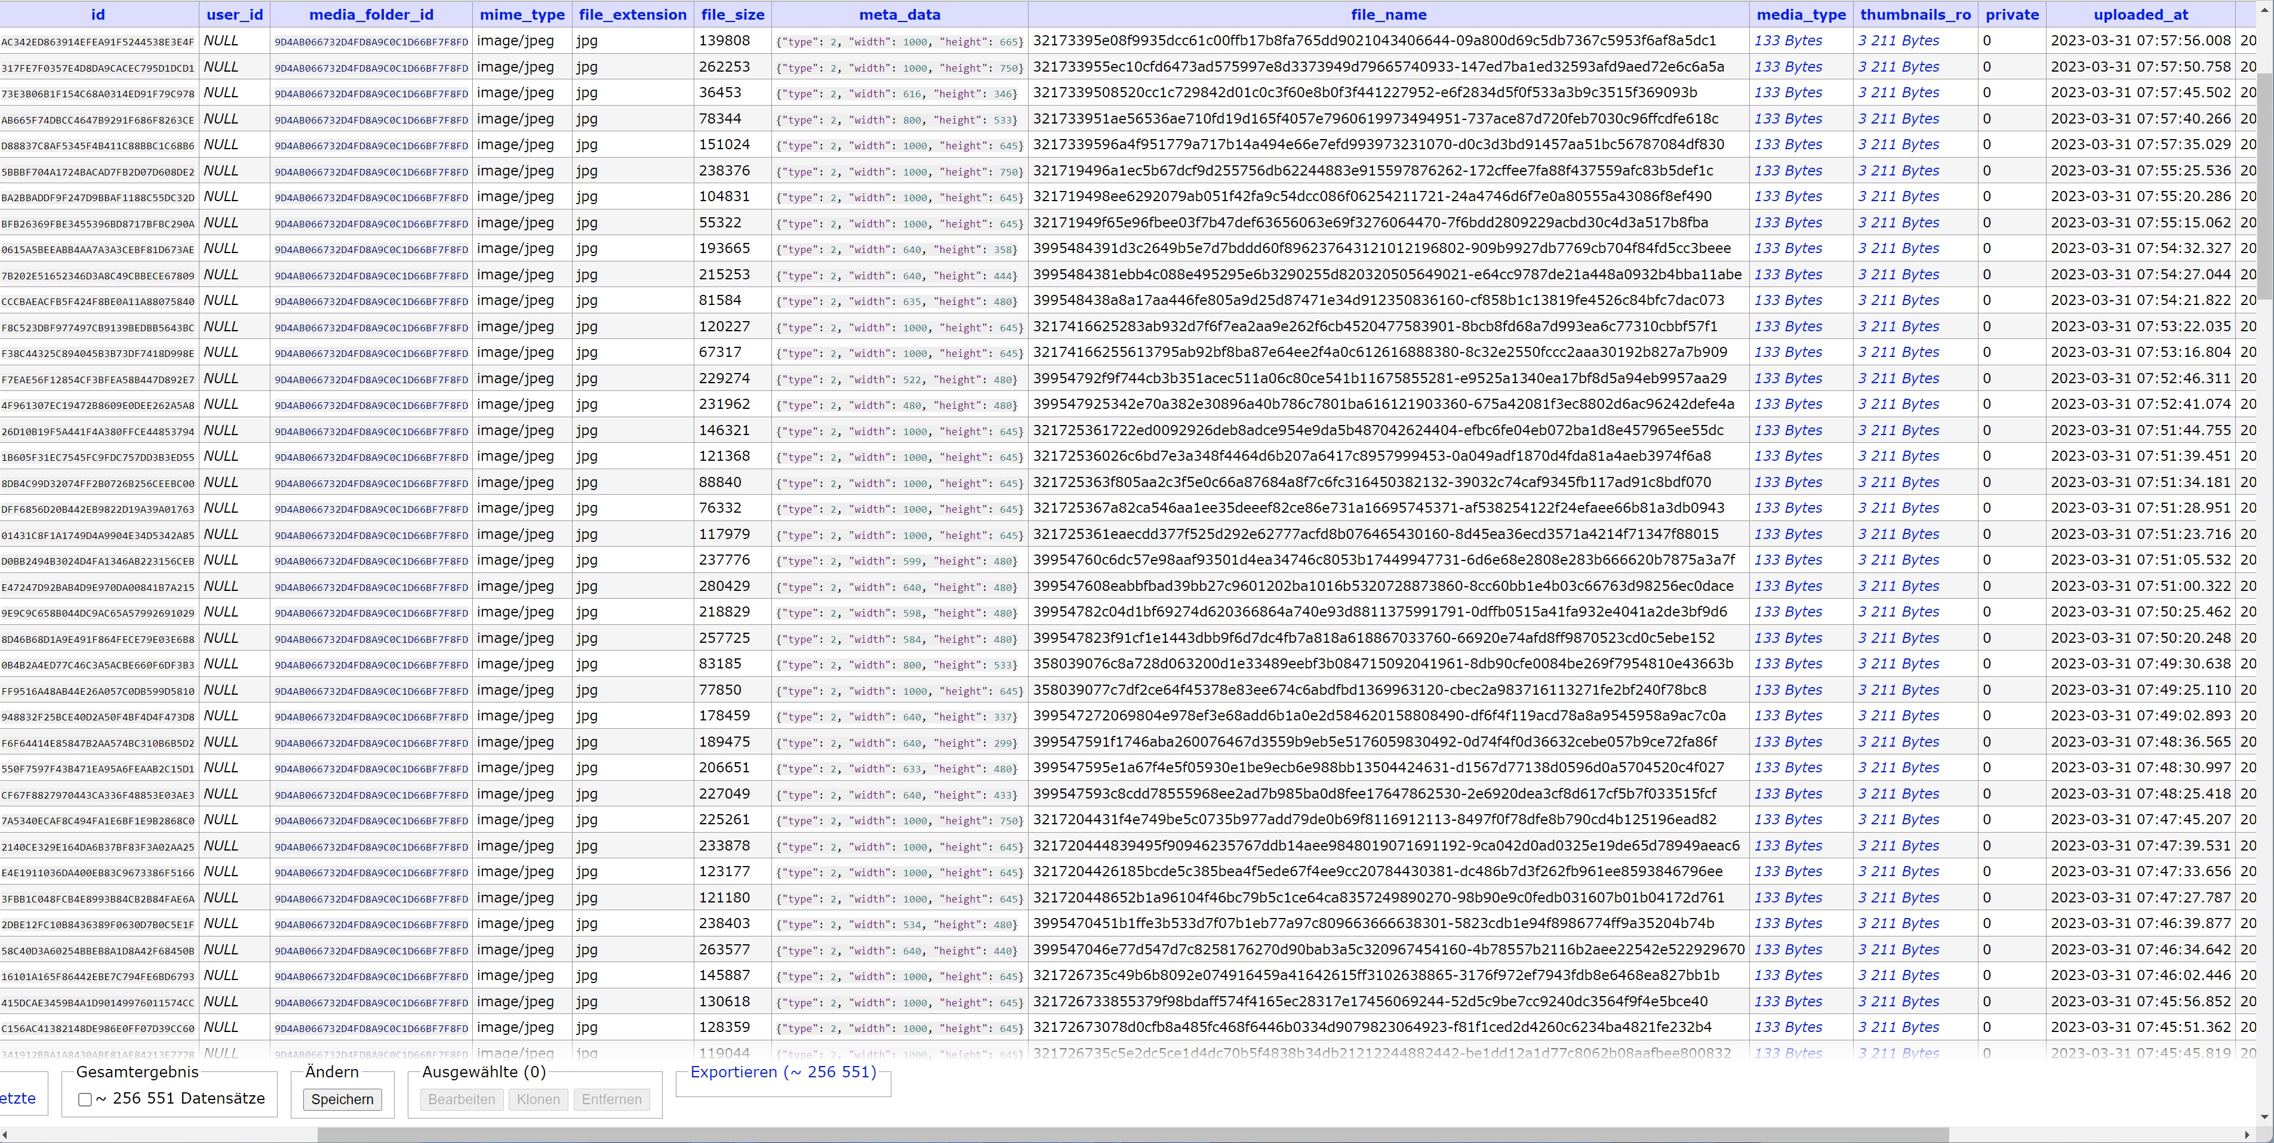This screenshot has width=2274, height=1143.
Task: Sort by the mime_type column header
Action: pos(522,14)
